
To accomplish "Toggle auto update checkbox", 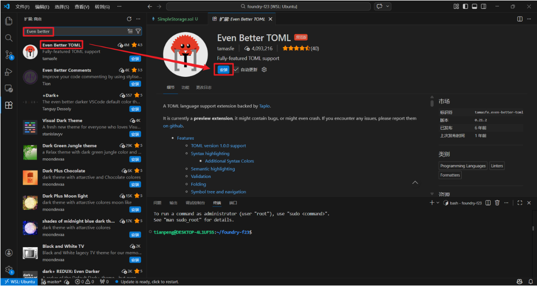I will pyautogui.click(x=236, y=70).
